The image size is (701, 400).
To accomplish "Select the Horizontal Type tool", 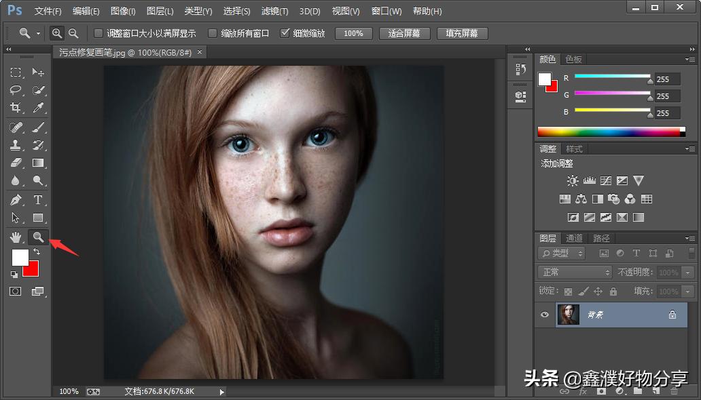I will click(x=38, y=199).
